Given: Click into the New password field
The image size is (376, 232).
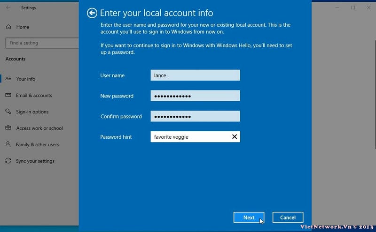Looking at the screenshot, I should (195, 96).
